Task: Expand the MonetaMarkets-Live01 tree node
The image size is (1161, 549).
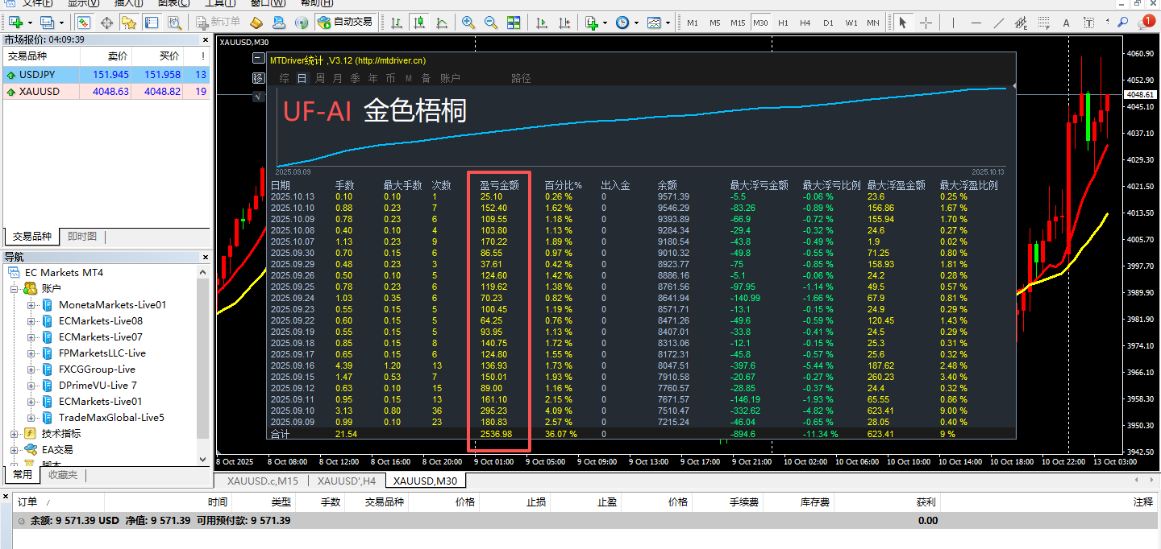Action: click(x=31, y=304)
